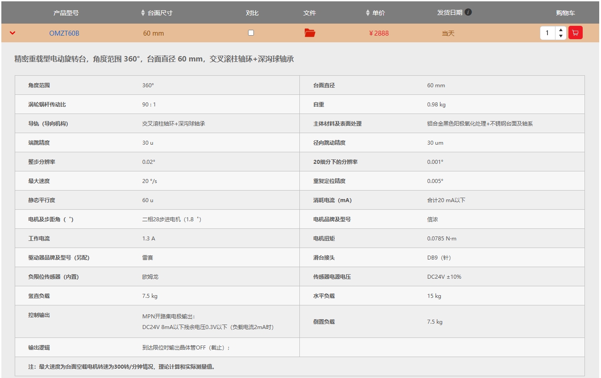Click the 对比 column header
Screen dimensions: 601x378
(x=252, y=13)
